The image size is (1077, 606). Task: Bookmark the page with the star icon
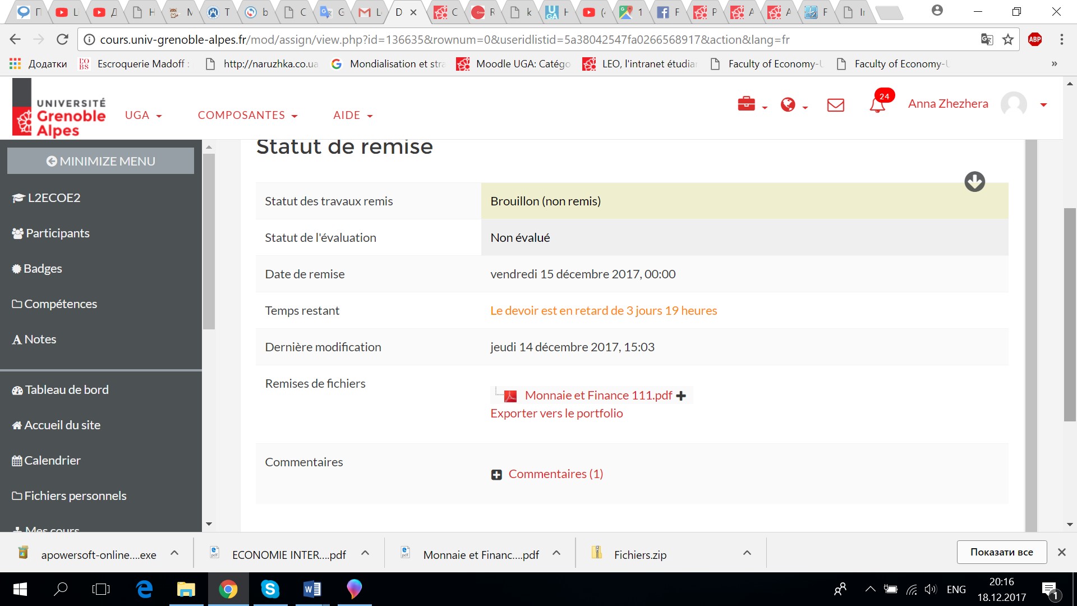[x=1008, y=39]
